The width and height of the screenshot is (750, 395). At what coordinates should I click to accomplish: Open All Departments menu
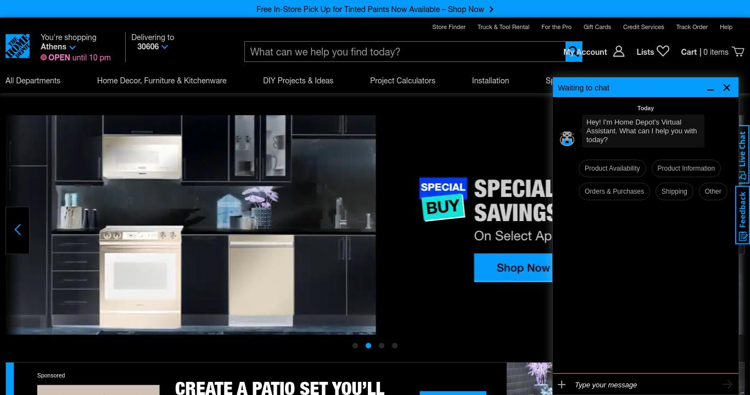[x=33, y=81]
